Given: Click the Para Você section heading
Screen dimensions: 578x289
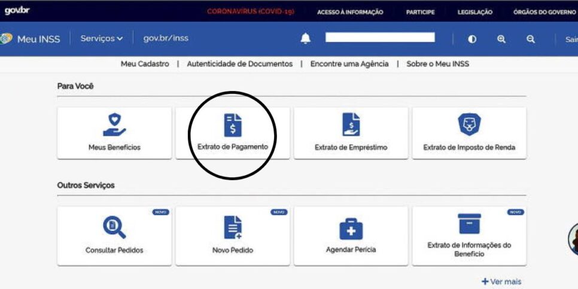Looking at the screenshot, I should click(x=75, y=86).
